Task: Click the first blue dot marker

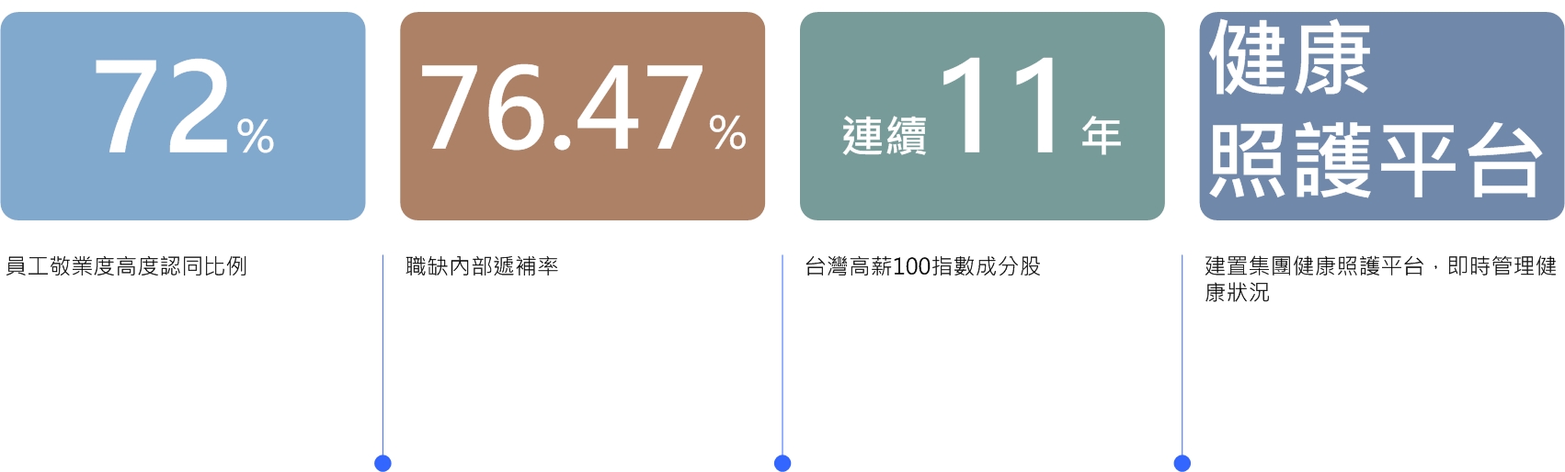Action: pos(383,463)
